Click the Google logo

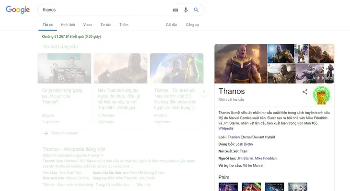coord(18,10)
